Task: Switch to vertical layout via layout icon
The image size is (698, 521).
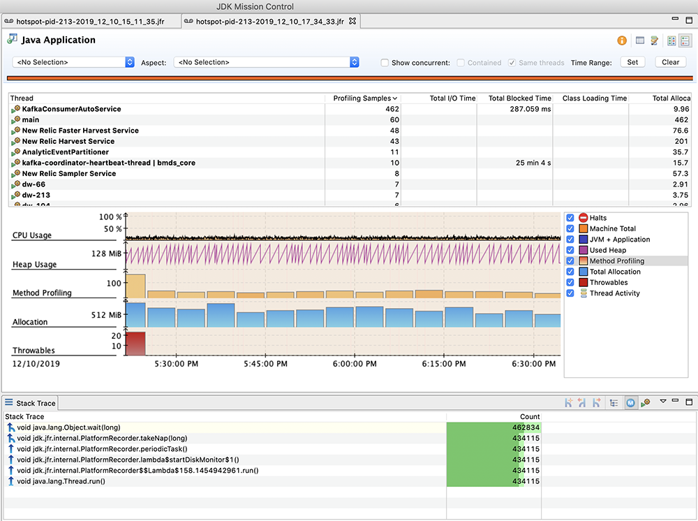Action: pos(671,41)
